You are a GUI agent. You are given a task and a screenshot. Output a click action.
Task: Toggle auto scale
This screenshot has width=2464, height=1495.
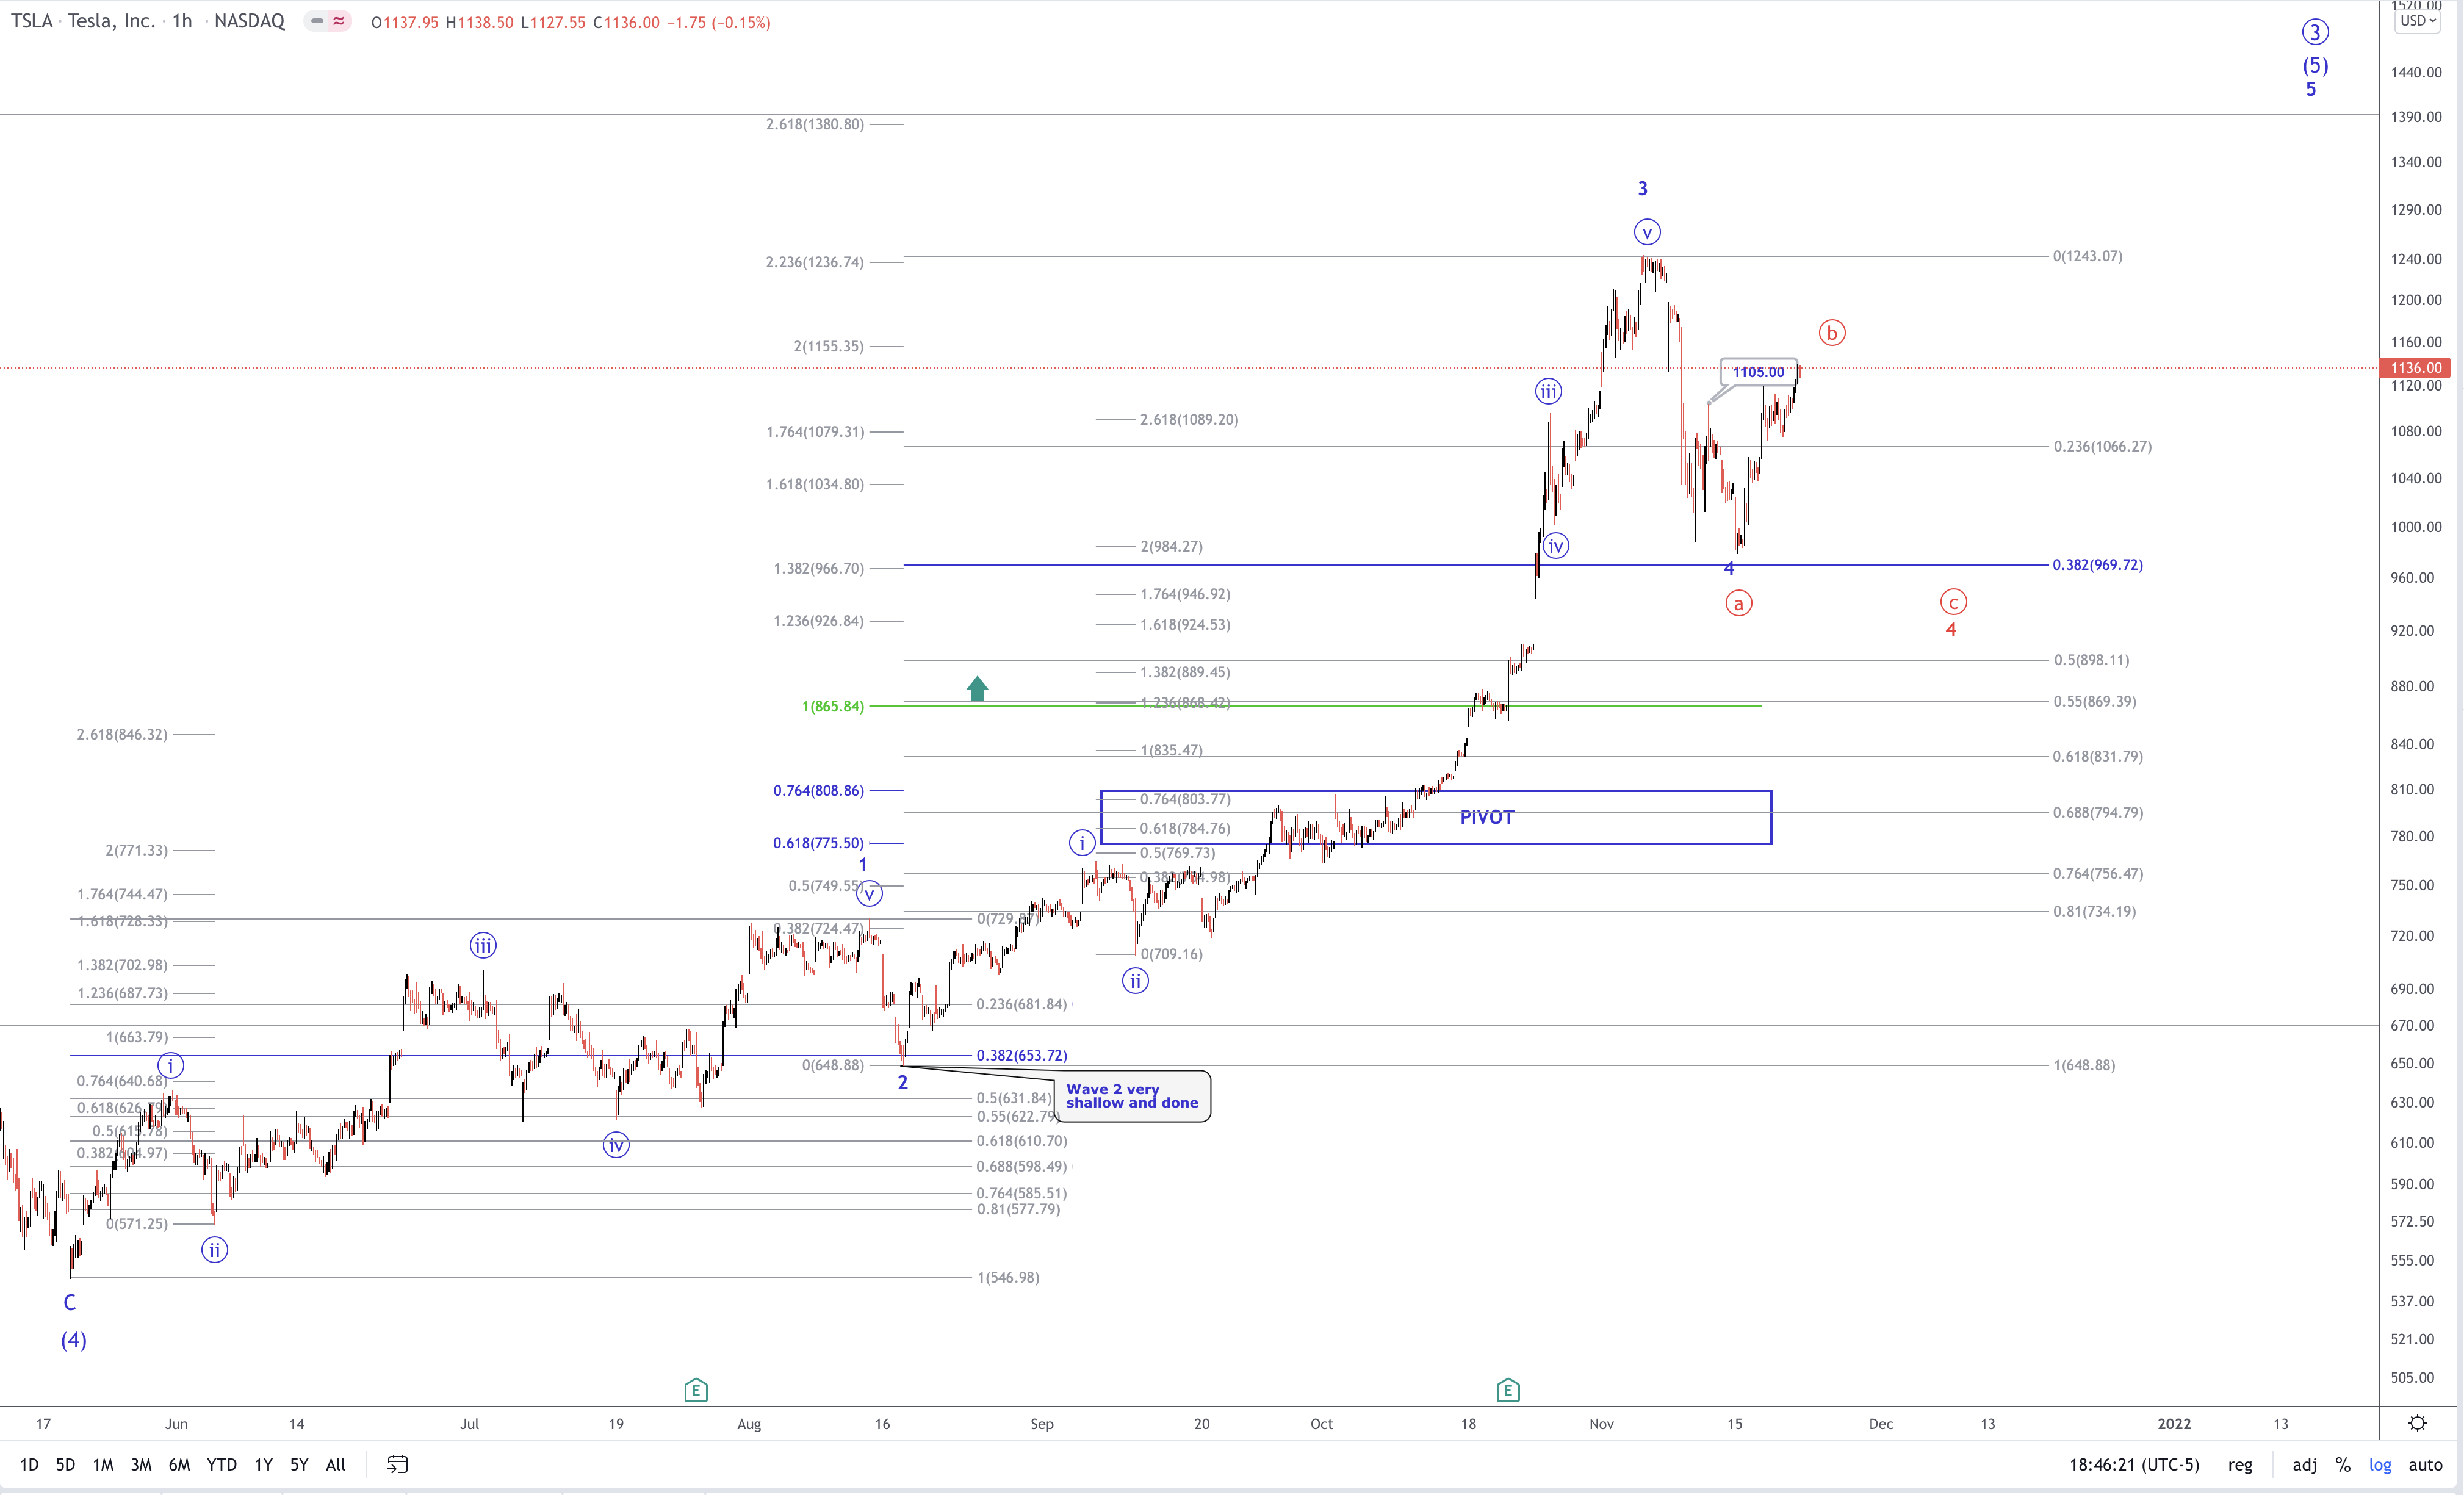(x=2425, y=1464)
